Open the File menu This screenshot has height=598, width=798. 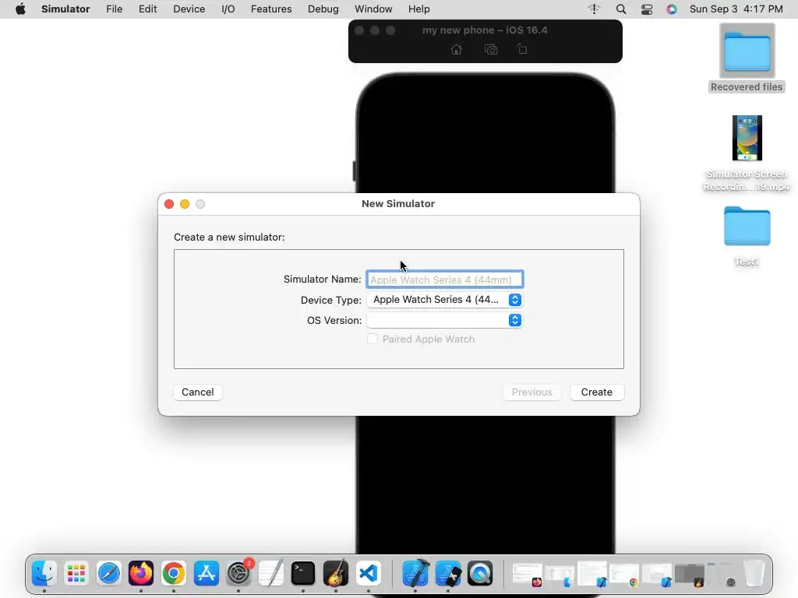[114, 9]
